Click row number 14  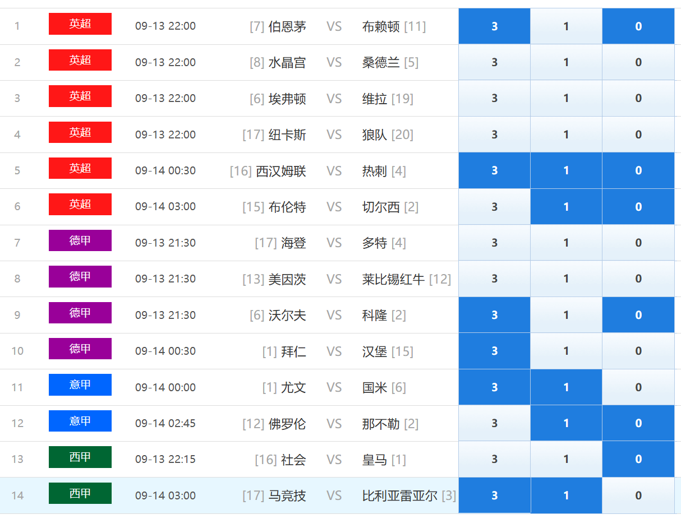(x=17, y=495)
